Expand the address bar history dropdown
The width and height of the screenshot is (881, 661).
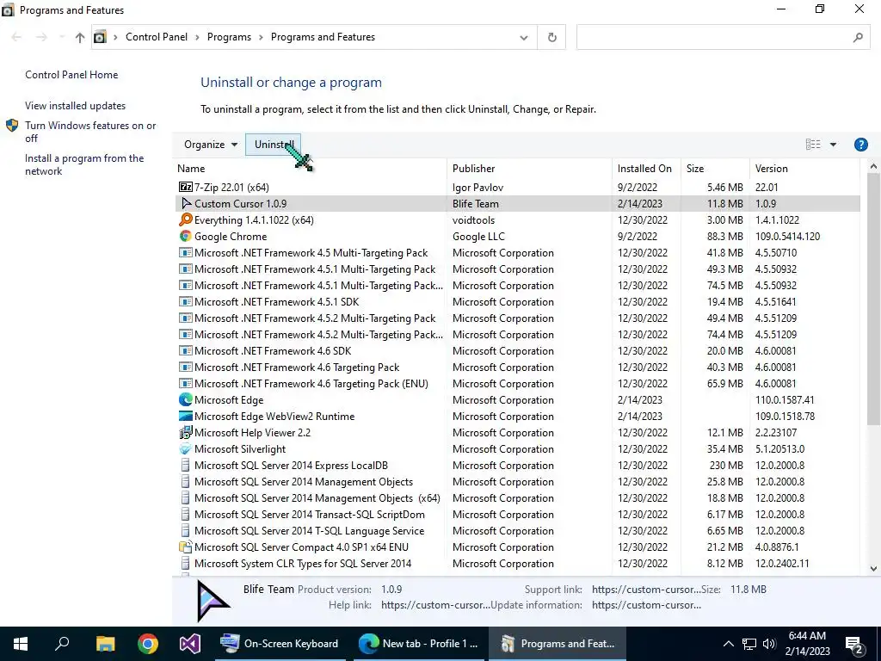[524, 37]
